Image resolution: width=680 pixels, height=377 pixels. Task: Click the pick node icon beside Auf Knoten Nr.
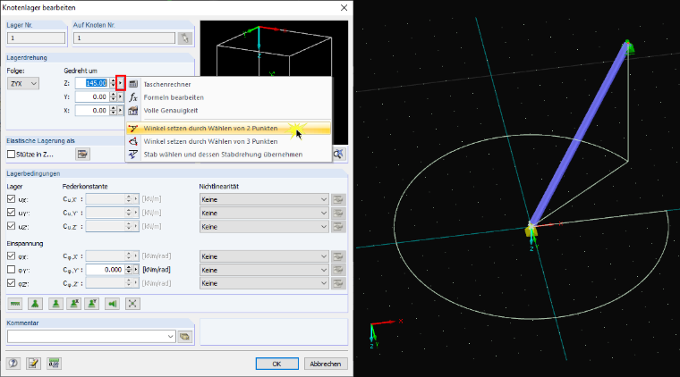[x=185, y=38]
